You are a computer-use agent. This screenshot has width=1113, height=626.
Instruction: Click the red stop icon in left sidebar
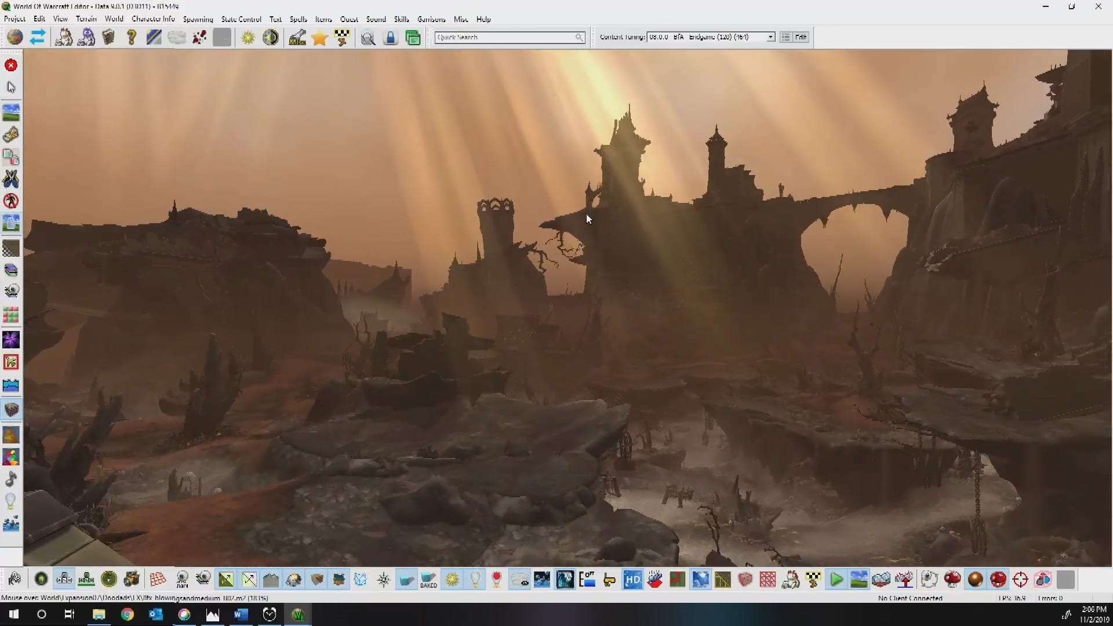(x=11, y=65)
